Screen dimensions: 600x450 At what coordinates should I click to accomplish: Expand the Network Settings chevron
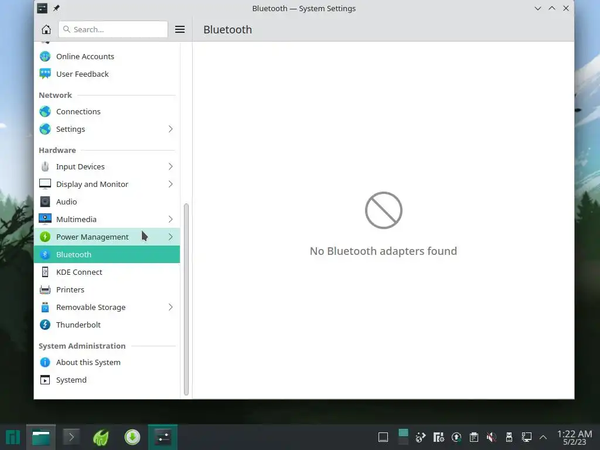[x=171, y=129]
